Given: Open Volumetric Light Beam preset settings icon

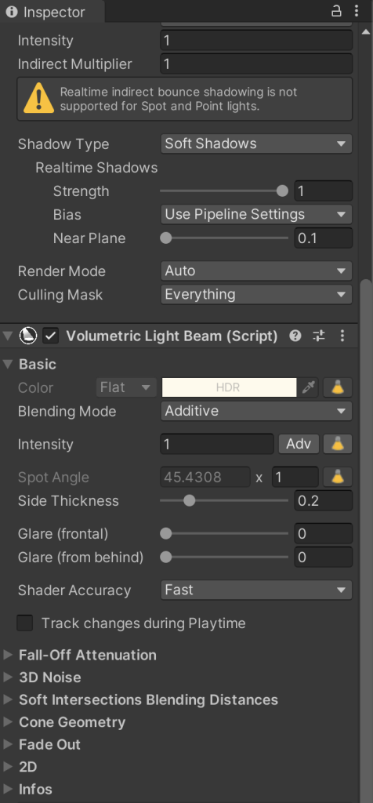Looking at the screenshot, I should (x=319, y=336).
